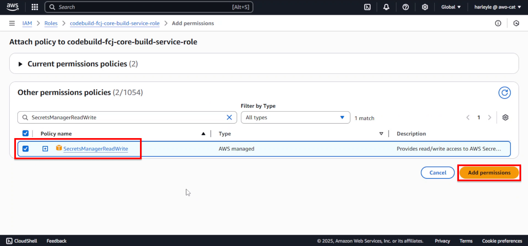Open Cookie preferences
Screen dimensions: 528x246
click(502, 241)
